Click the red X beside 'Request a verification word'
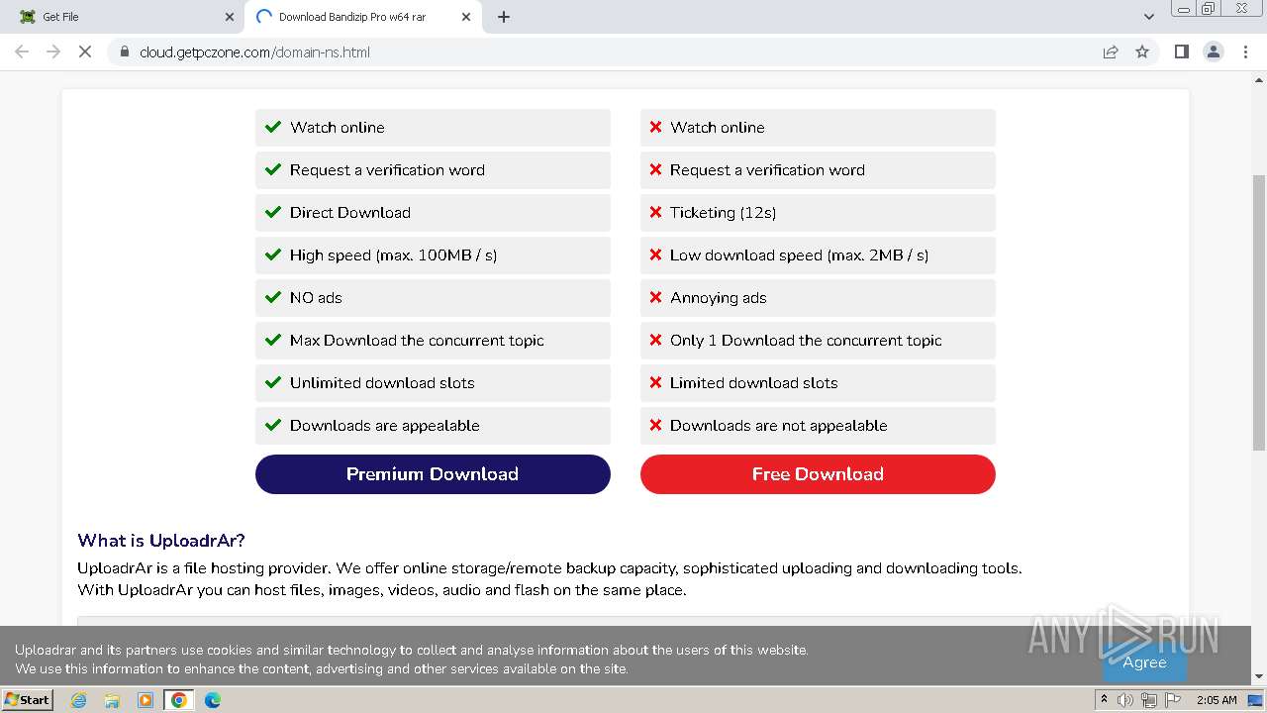The width and height of the screenshot is (1267, 713). click(x=655, y=169)
